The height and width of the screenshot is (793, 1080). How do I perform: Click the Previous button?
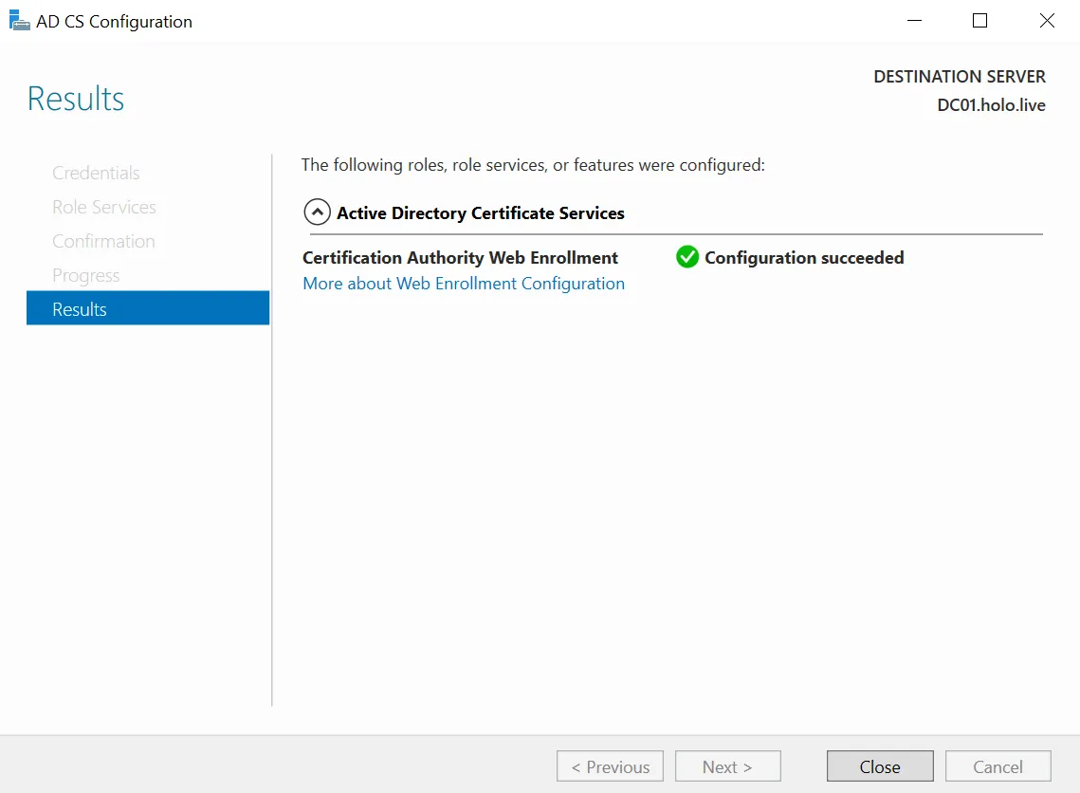[610, 766]
